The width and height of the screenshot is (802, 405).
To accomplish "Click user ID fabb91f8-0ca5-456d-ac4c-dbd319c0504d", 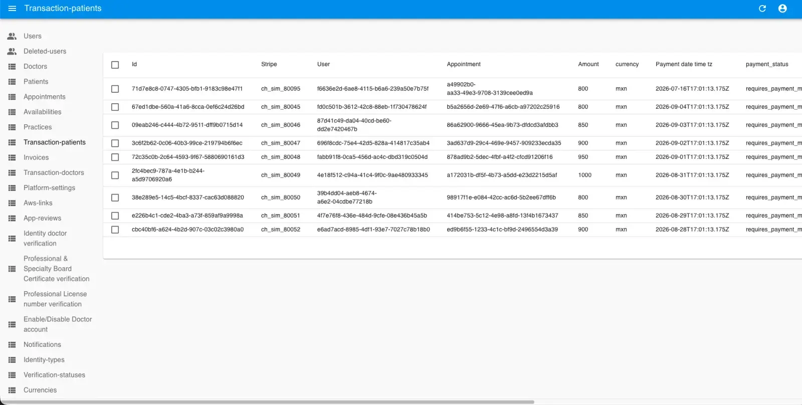I will click(372, 157).
